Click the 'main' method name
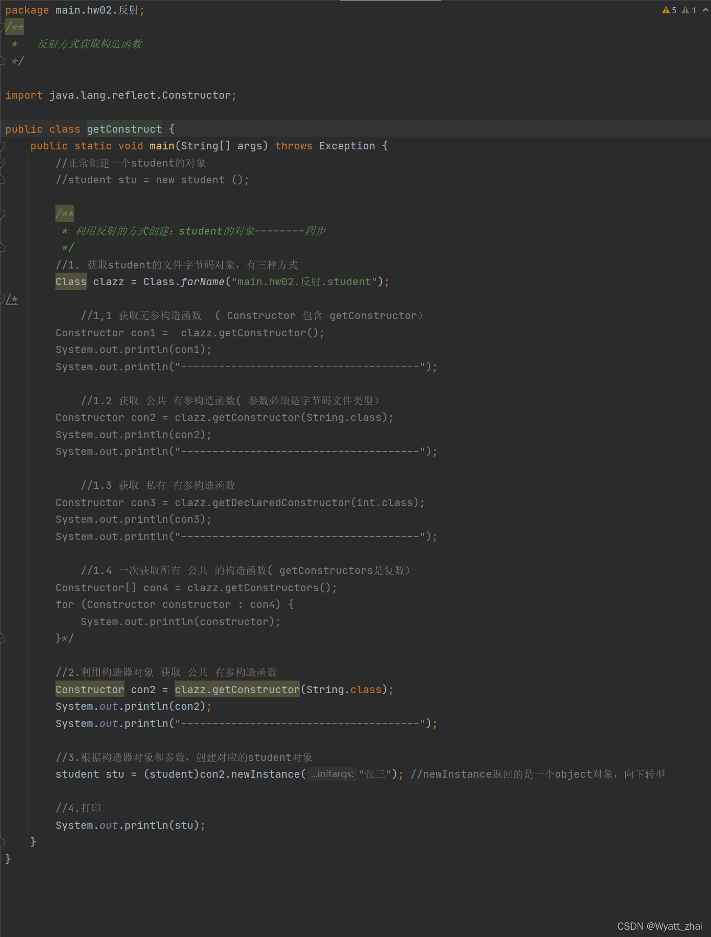The height and width of the screenshot is (937, 711). click(162, 146)
